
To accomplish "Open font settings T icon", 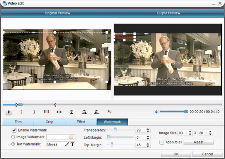I will pyautogui.click(x=72, y=144).
